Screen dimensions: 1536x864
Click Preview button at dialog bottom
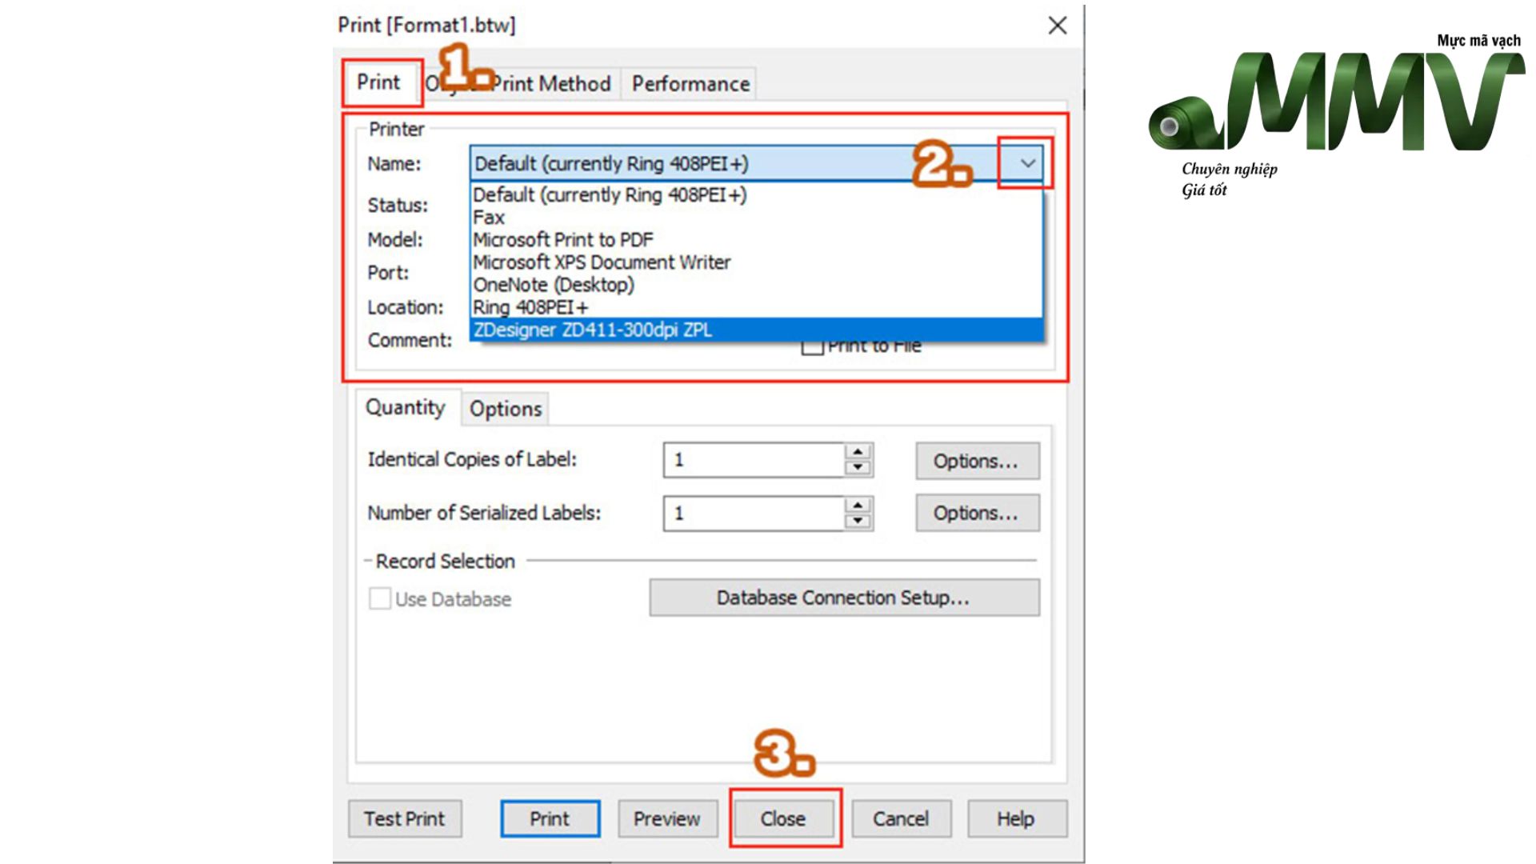[667, 819]
